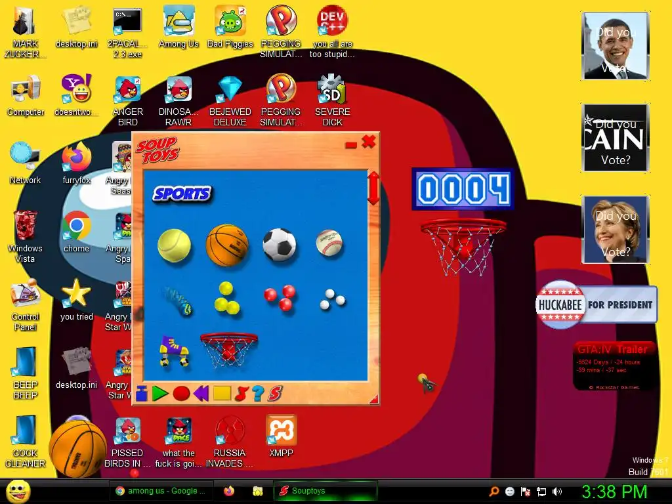Select the purple roller skate toy

click(174, 350)
